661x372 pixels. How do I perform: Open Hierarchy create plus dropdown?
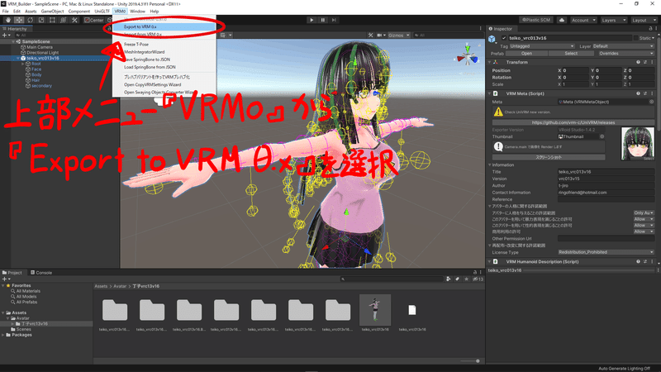click(x=6, y=36)
